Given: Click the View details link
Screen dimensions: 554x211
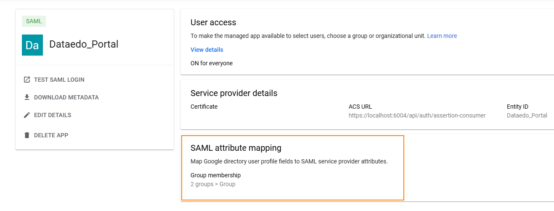Looking at the screenshot, I should coord(207,50).
